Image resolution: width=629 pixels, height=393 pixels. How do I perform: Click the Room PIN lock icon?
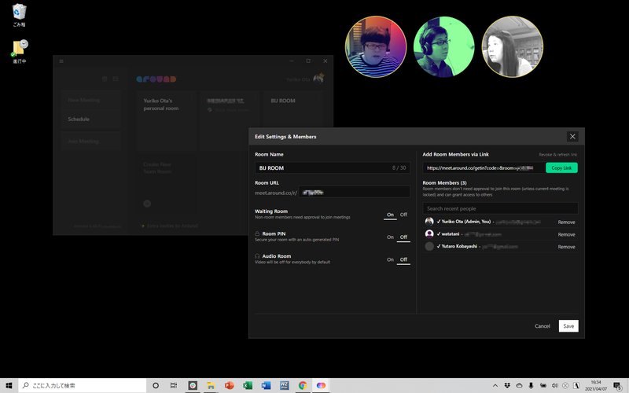(x=257, y=233)
